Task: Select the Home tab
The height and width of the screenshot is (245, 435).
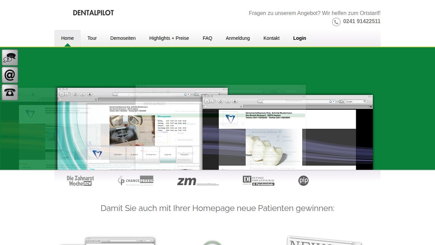Action: [x=67, y=38]
